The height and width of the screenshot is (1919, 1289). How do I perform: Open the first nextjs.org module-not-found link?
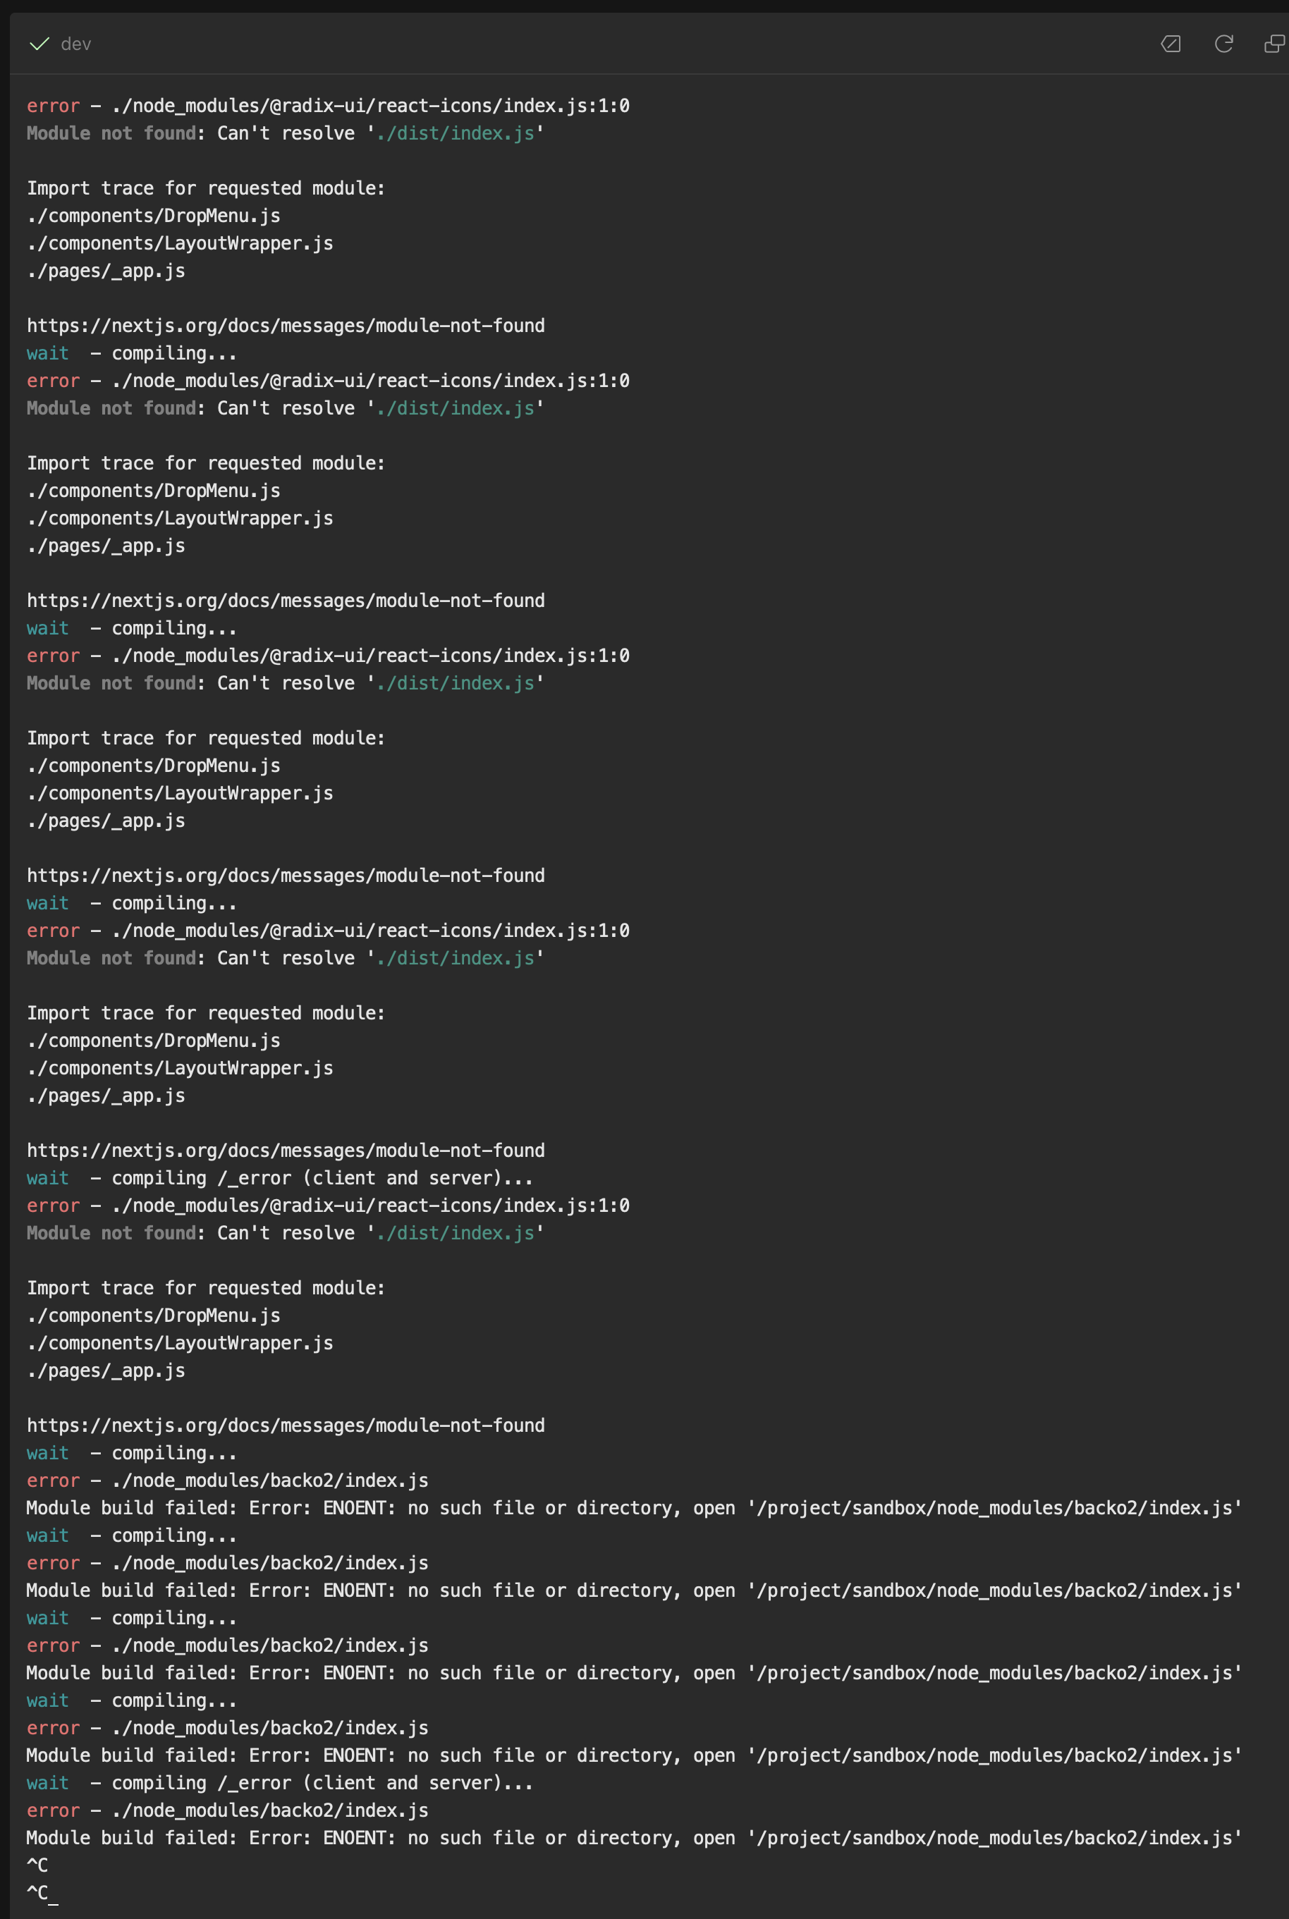pos(286,324)
